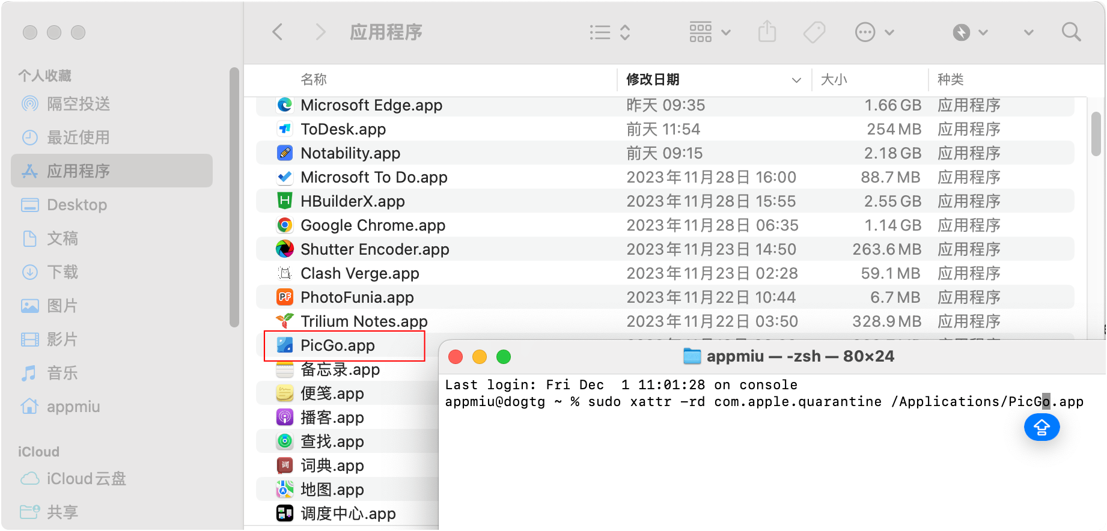Select the Shutter Encoder.app icon
This screenshot has height=531, width=1107.
point(285,249)
